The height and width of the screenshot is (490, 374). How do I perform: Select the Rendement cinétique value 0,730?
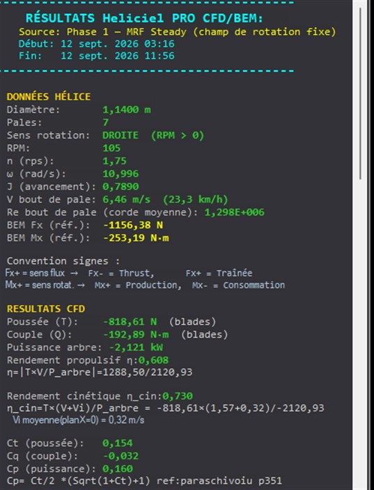[178, 396]
